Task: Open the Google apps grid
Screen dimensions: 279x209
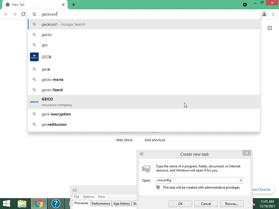Action: pos(270,28)
